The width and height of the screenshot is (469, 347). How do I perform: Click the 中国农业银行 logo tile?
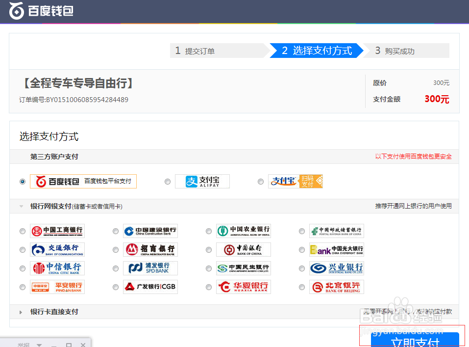[244, 231]
